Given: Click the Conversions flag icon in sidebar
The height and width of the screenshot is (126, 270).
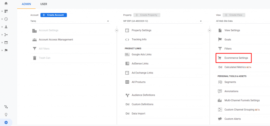Looking at the screenshot, I should point(6,50).
